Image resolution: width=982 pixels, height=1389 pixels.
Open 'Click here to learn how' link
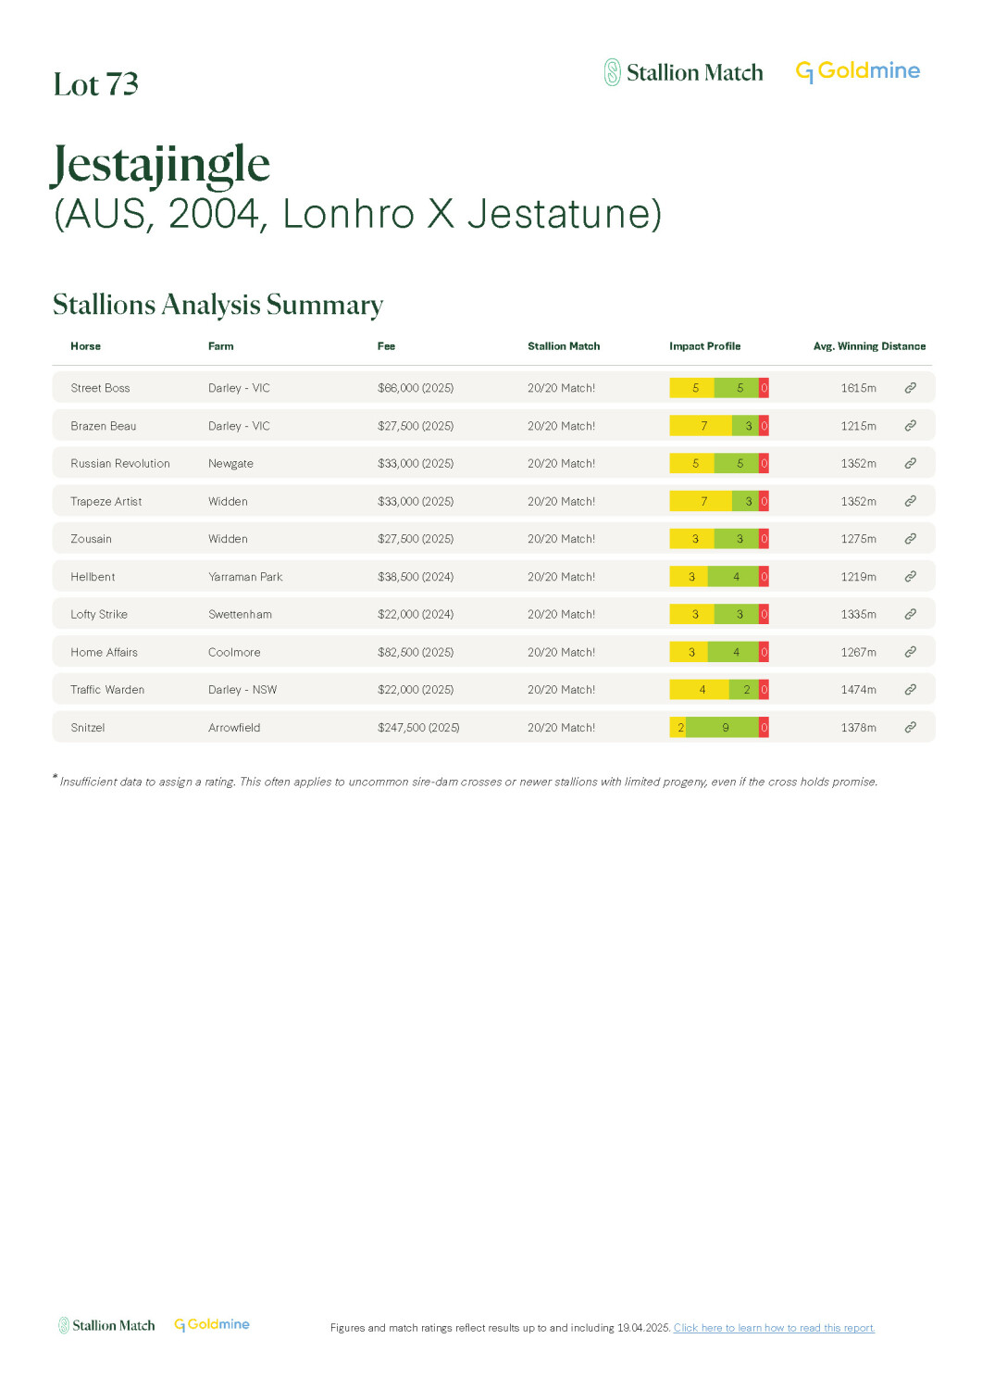(x=774, y=1328)
